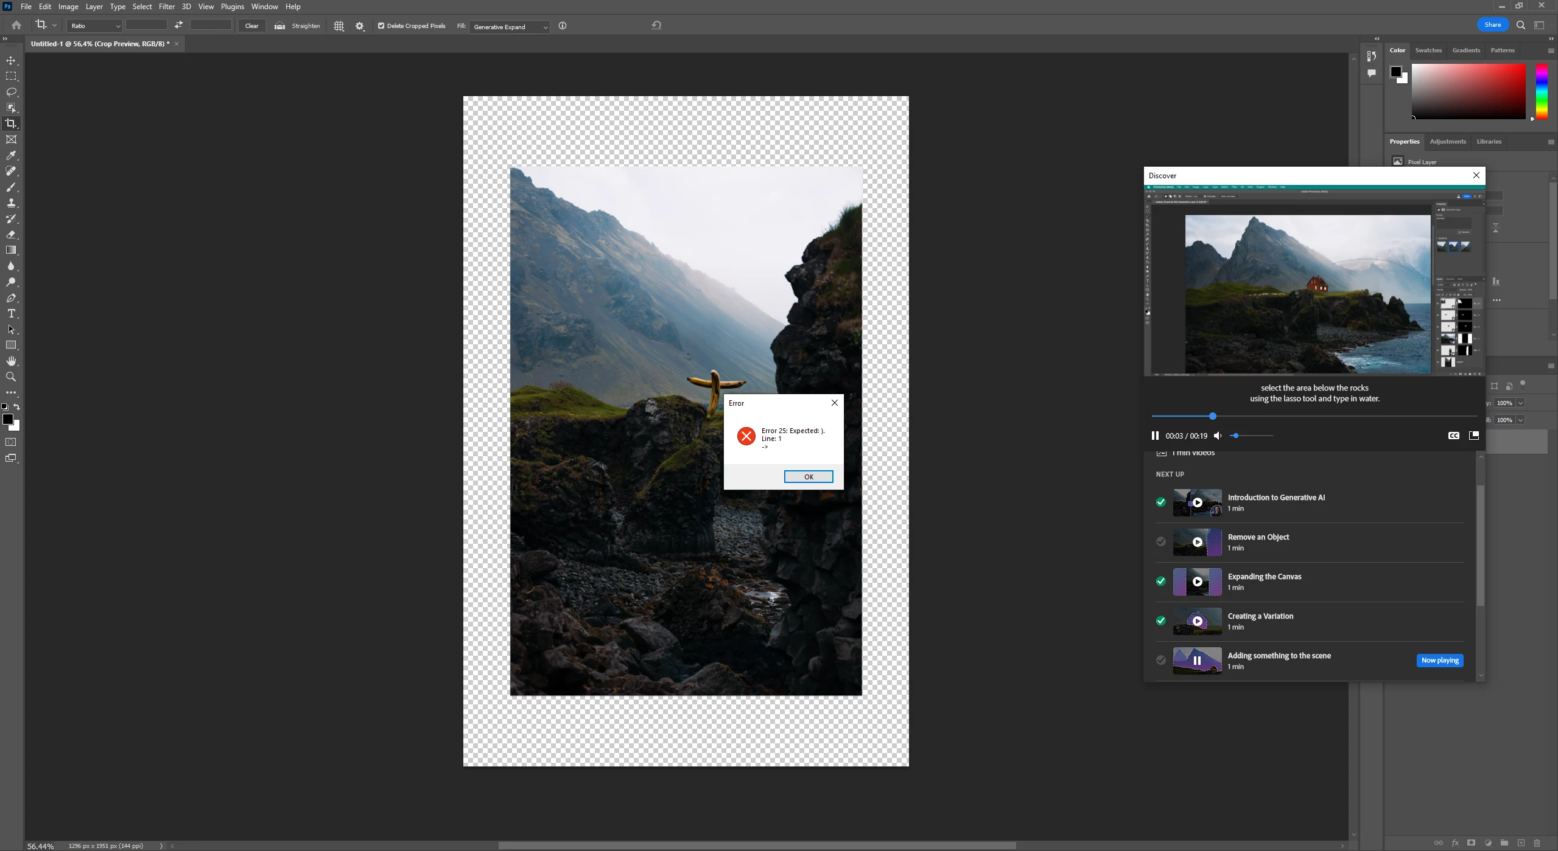Select the Eyedropper tool
1558x851 pixels.
tap(11, 156)
